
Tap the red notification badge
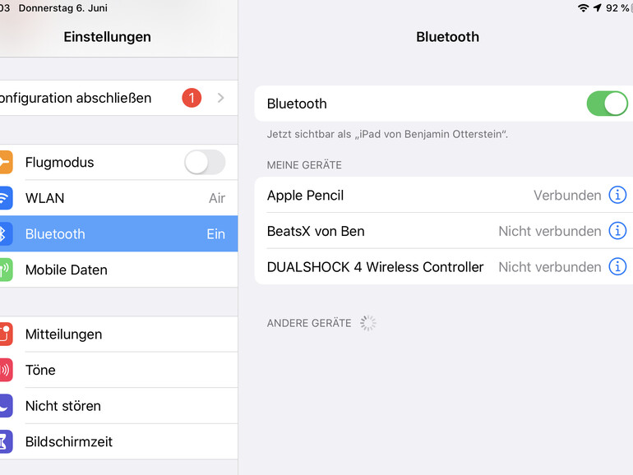(x=191, y=98)
